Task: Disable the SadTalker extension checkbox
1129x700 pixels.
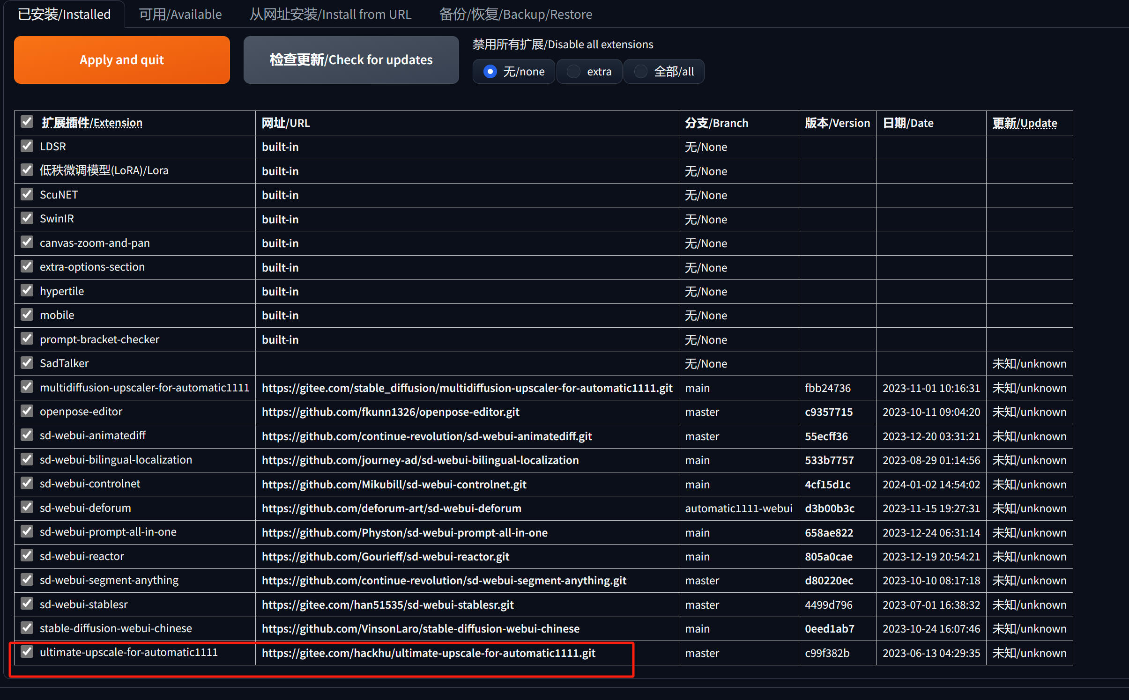Action: click(27, 363)
